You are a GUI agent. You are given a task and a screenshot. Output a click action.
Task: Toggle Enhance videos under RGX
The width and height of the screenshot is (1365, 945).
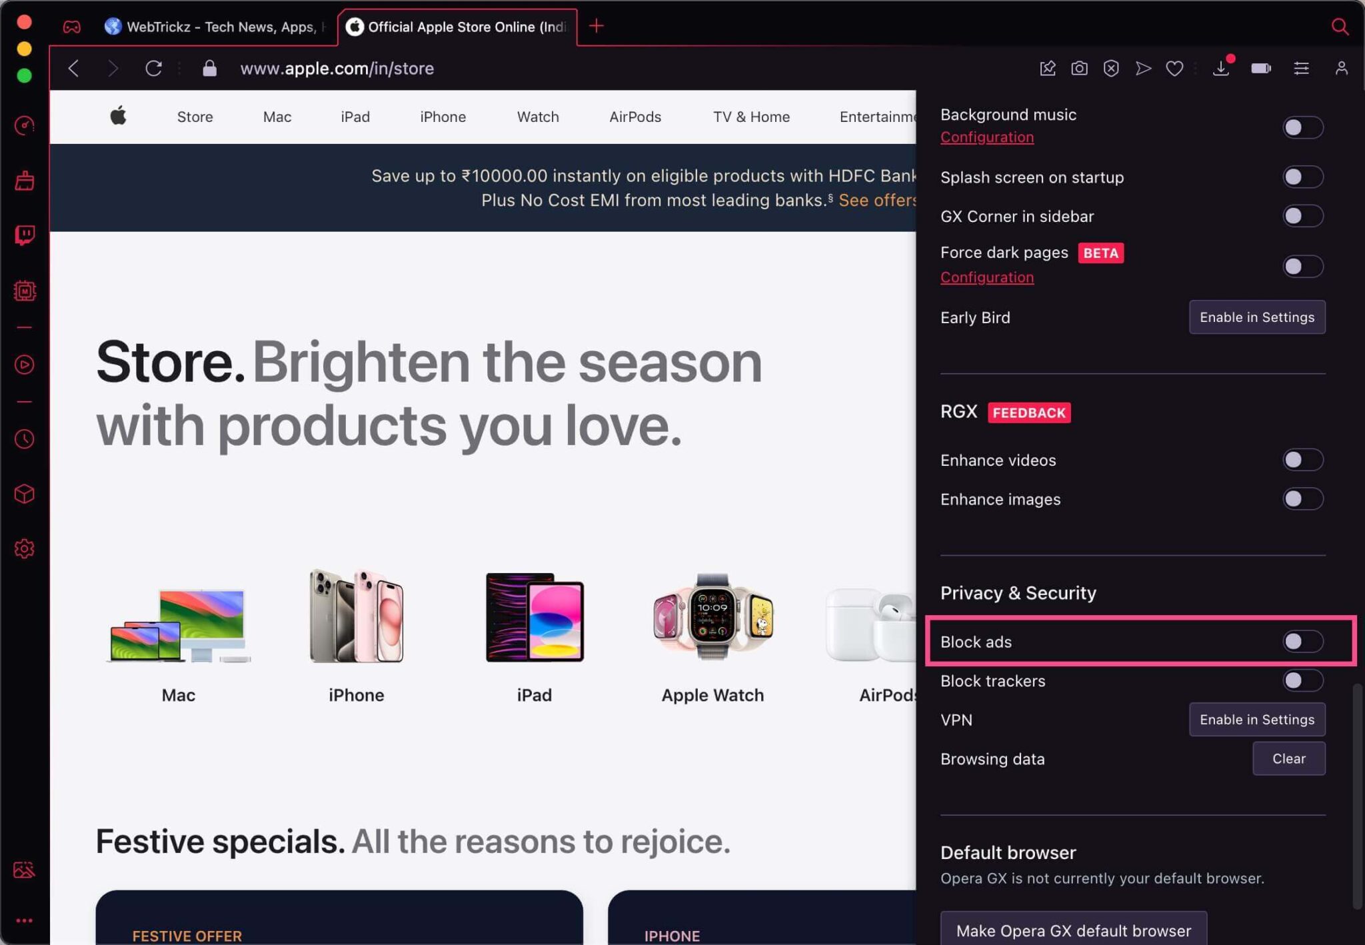1302,460
